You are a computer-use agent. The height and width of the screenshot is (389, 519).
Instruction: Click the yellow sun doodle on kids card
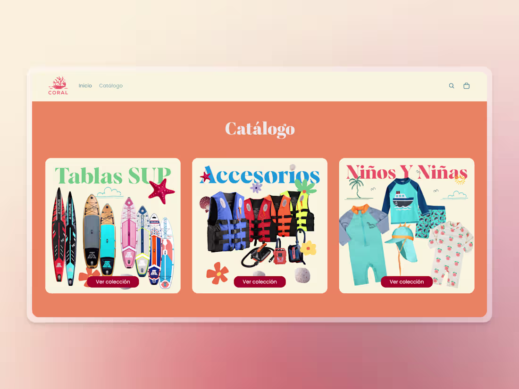pyautogui.click(x=460, y=180)
